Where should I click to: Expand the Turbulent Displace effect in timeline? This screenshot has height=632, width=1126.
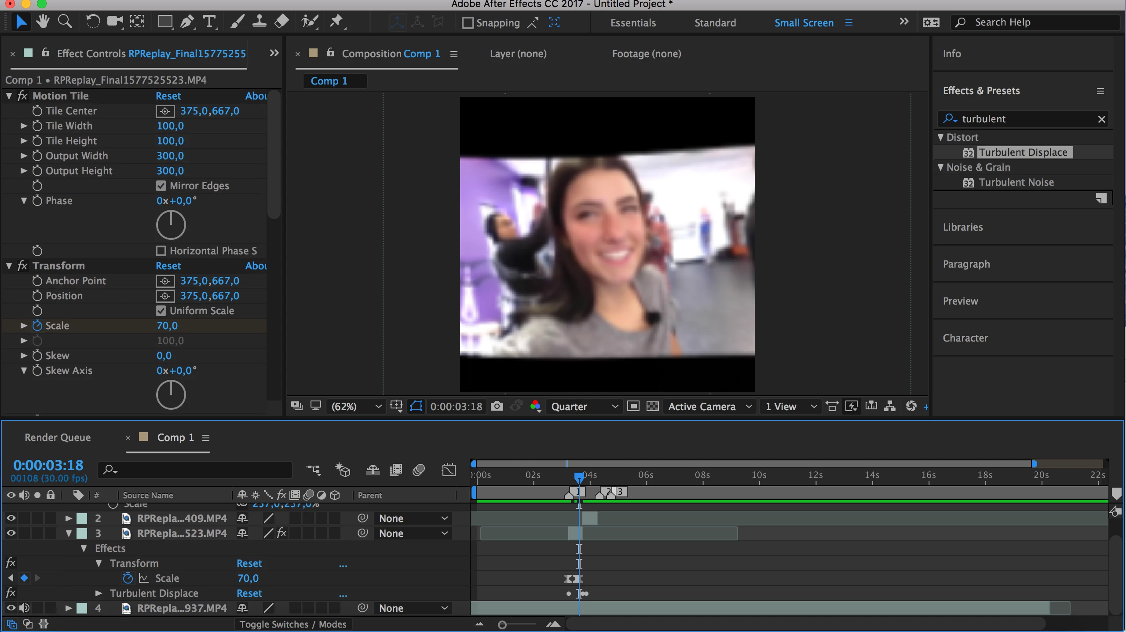(x=99, y=593)
